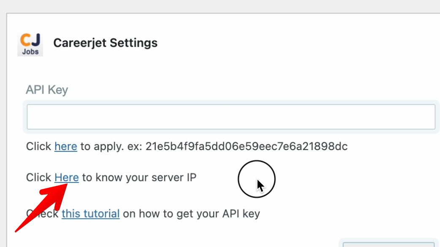Click the example key 21e5b4f9fa5dd06e59eec7e6a21898dc
This screenshot has width=440, height=247.
[x=246, y=147]
